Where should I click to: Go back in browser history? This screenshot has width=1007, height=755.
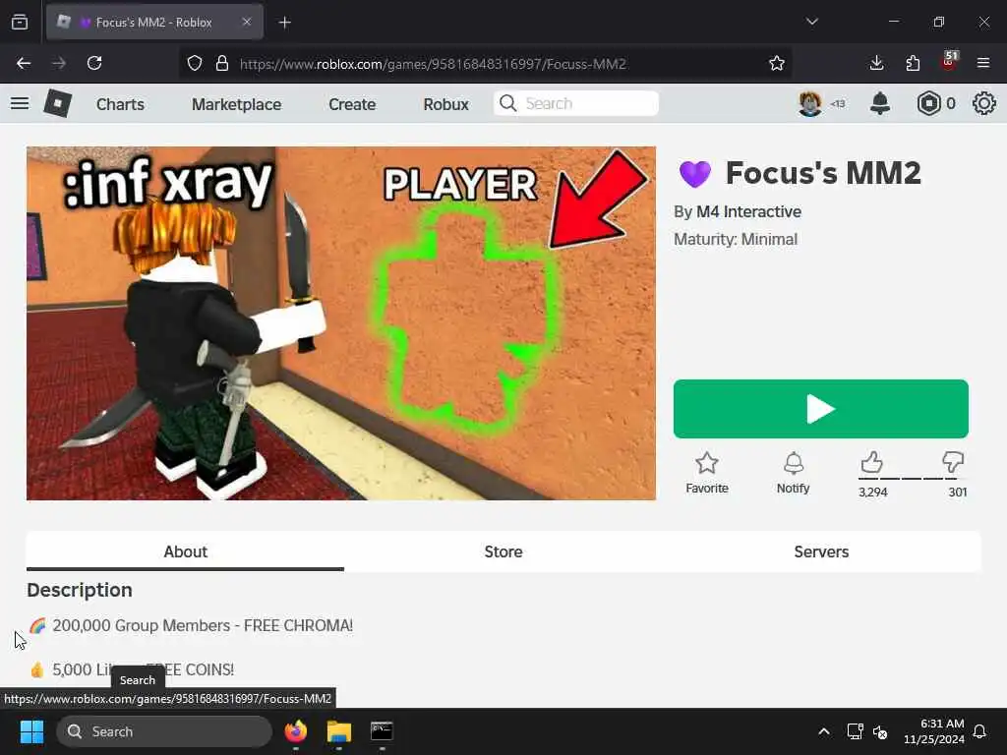pos(24,63)
